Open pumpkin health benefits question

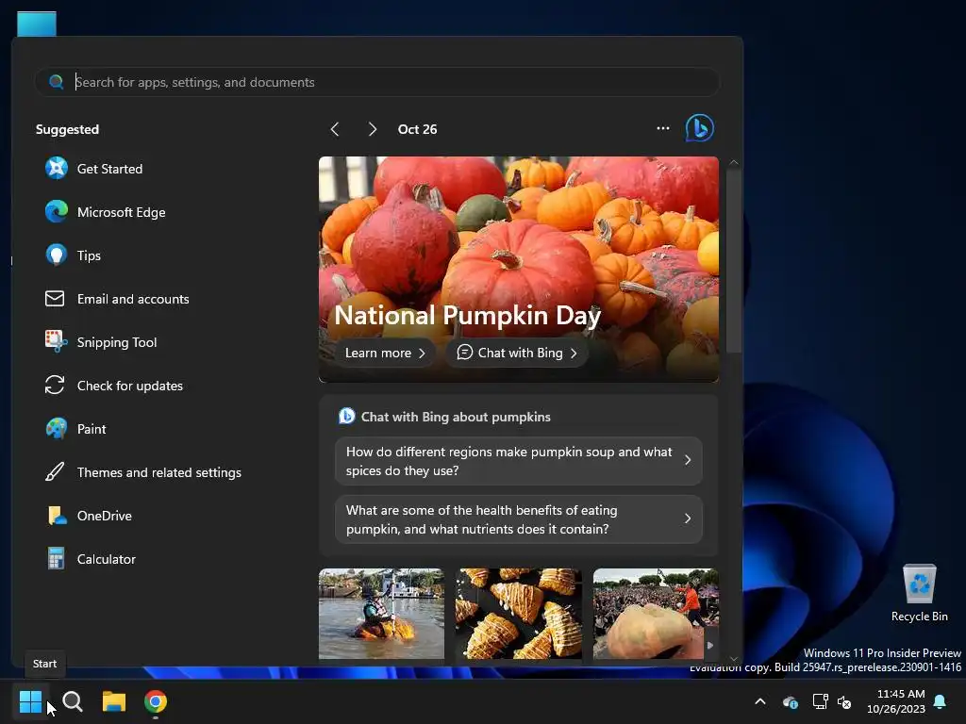519,519
